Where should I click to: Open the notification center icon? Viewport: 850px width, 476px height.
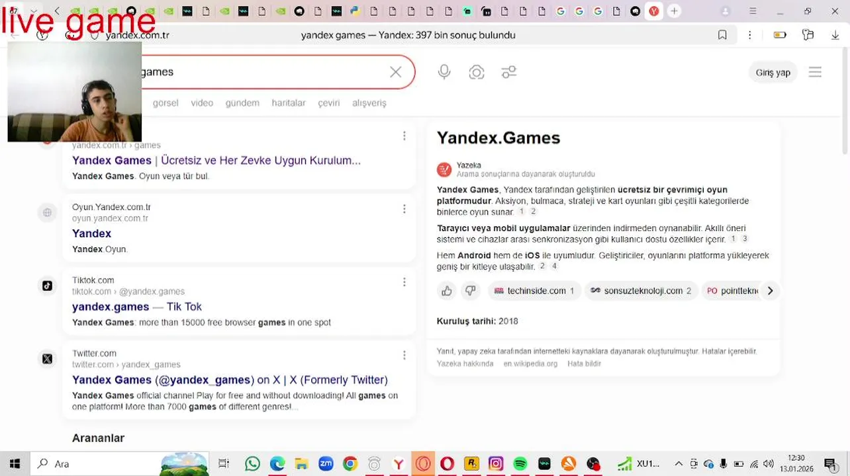coord(830,463)
